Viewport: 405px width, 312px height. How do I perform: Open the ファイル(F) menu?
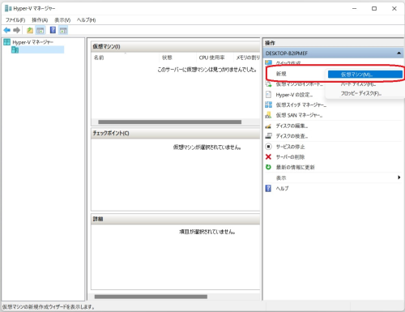coord(15,20)
